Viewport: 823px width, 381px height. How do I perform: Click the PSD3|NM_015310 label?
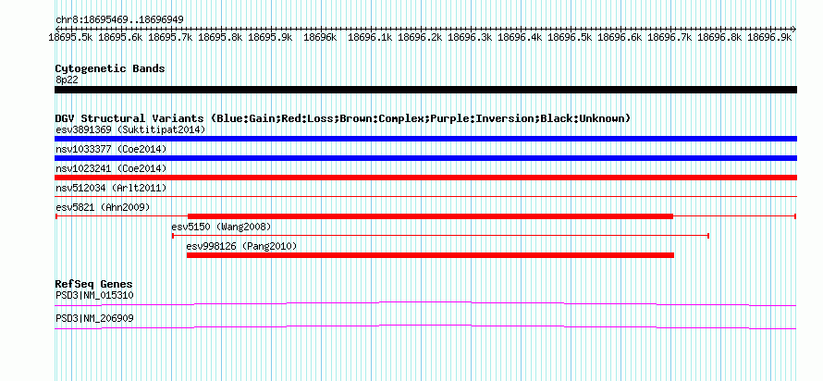pyautogui.click(x=94, y=295)
